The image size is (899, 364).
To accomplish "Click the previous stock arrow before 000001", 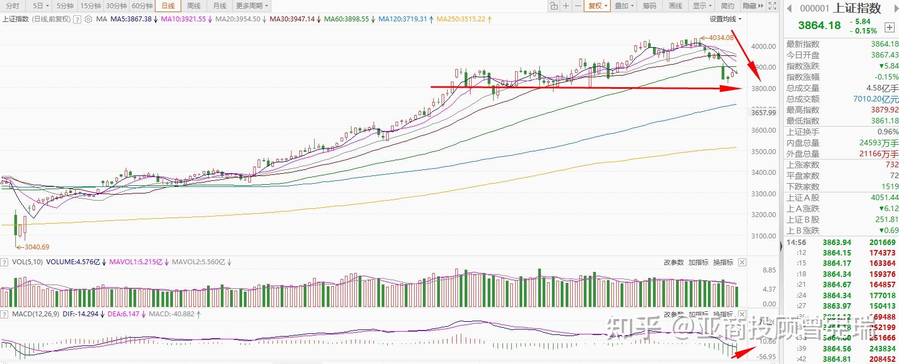I will [790, 8].
